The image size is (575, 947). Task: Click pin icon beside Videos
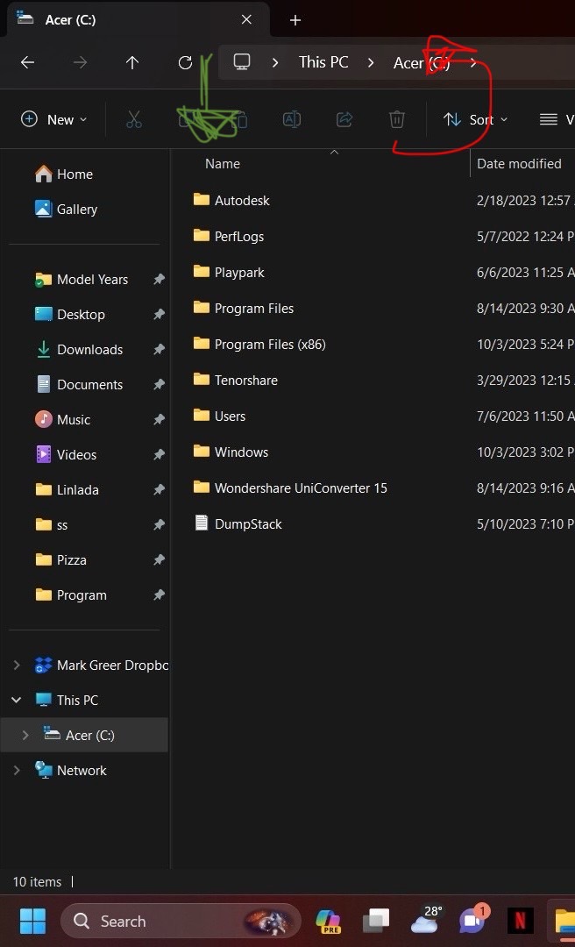click(159, 455)
